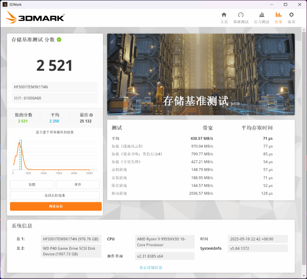Click the 平均存取时间 column header
The image size is (307, 279).
click(x=257, y=128)
